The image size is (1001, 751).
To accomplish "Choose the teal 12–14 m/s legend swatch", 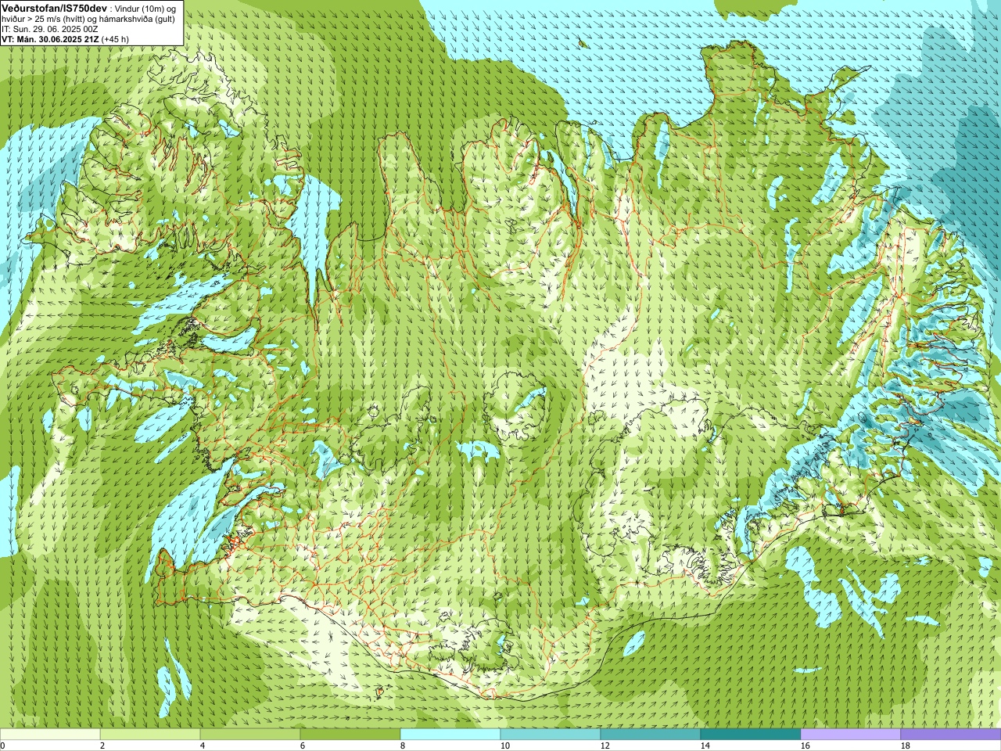I will tap(651, 735).
